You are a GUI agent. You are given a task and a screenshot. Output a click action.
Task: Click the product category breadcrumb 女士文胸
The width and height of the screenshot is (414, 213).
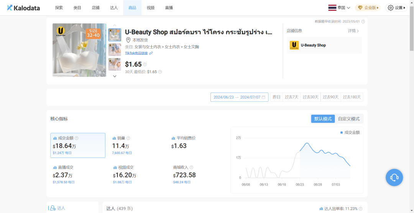point(191,47)
